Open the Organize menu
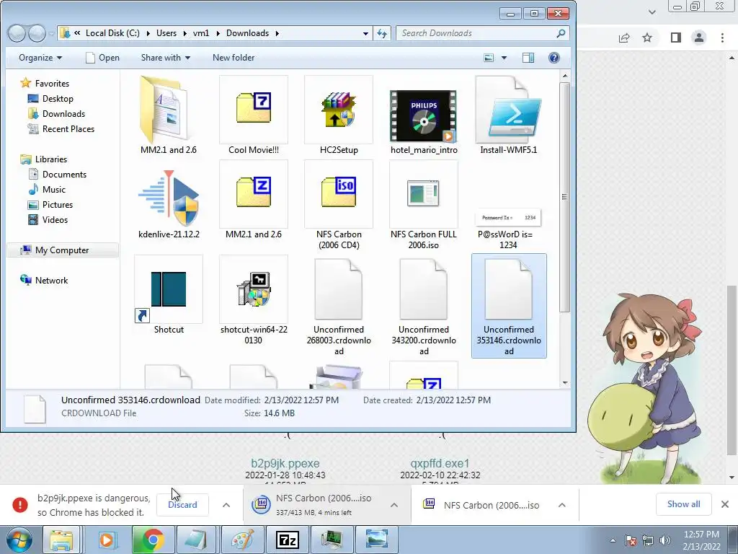The height and width of the screenshot is (554, 738). click(40, 58)
